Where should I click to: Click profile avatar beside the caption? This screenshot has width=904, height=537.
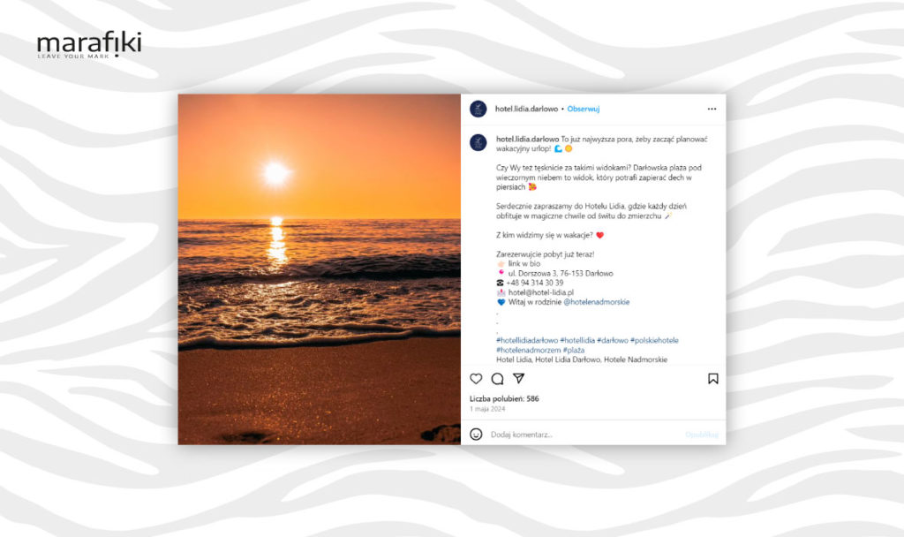pyautogui.click(x=478, y=142)
